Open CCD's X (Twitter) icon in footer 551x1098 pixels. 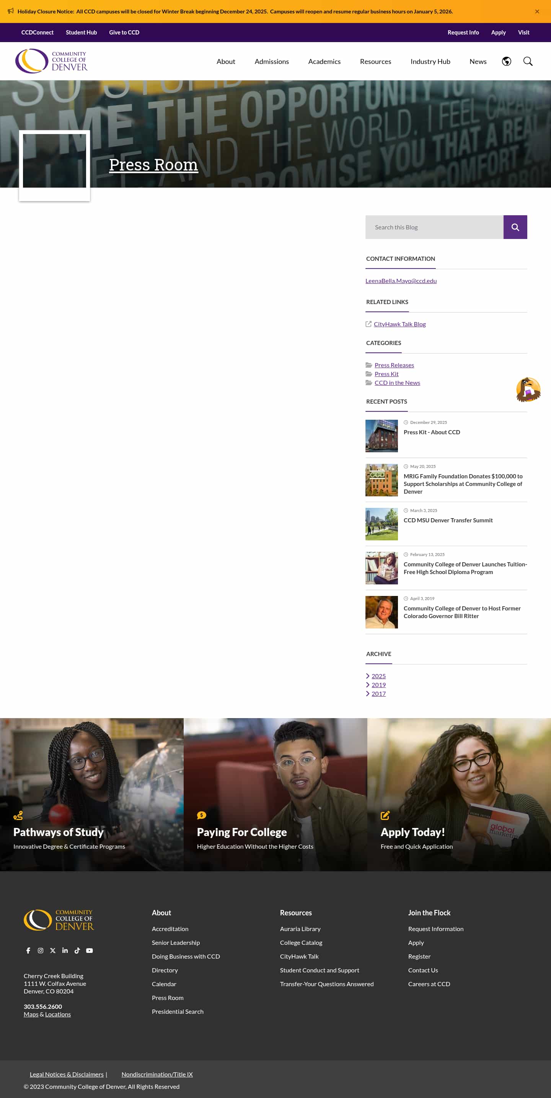pos(53,950)
